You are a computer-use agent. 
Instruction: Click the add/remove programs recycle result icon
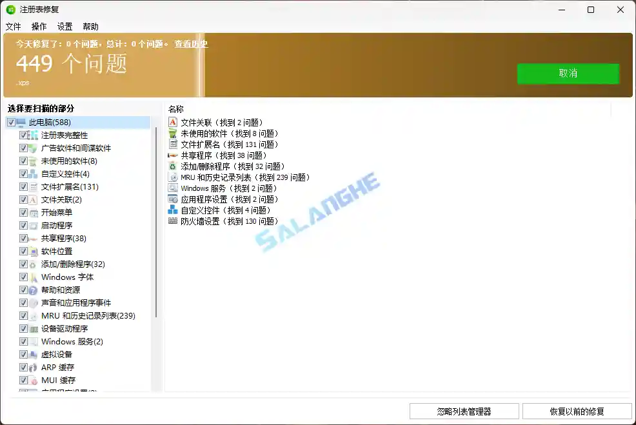point(173,166)
